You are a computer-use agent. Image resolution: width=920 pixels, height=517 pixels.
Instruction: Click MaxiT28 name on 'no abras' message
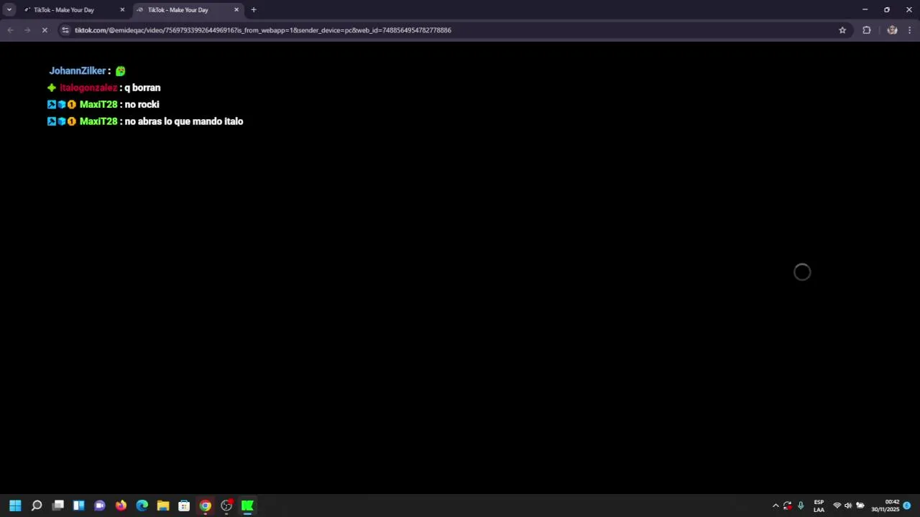(98, 121)
